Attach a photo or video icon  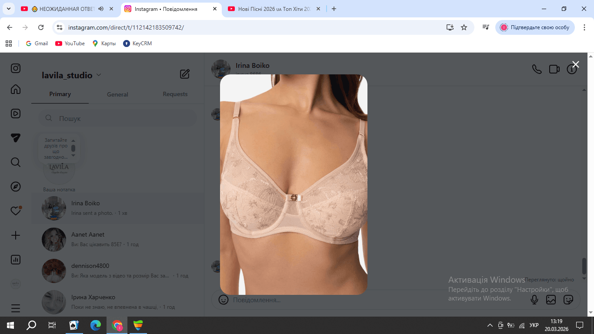(551, 300)
